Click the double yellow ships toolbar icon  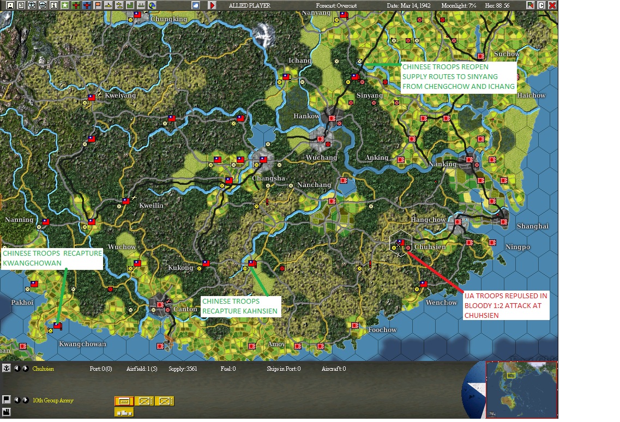pos(119,5)
